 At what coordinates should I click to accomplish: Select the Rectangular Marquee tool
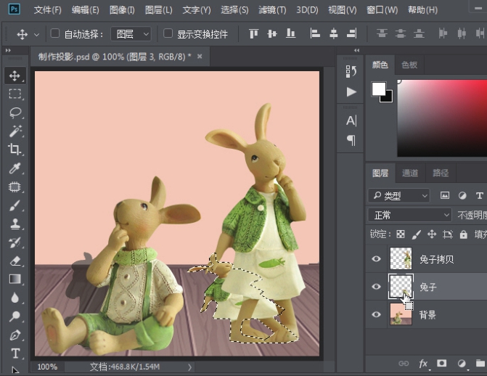coord(15,94)
